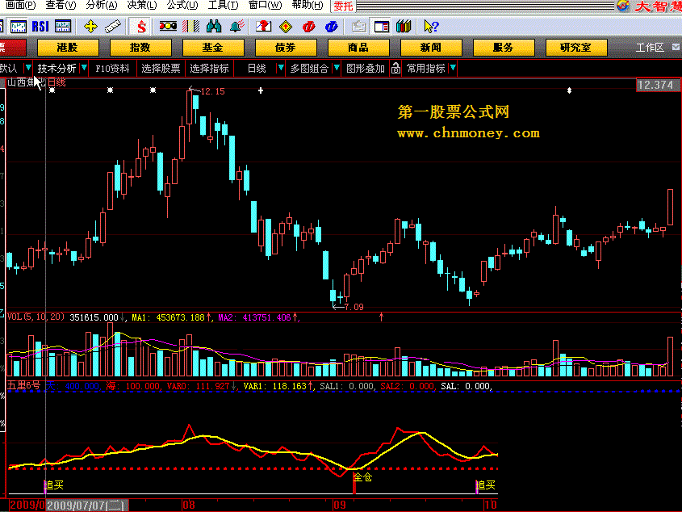Click the mini chart panel icon next to RSI
The height and width of the screenshot is (512, 682).
[x=63, y=27]
